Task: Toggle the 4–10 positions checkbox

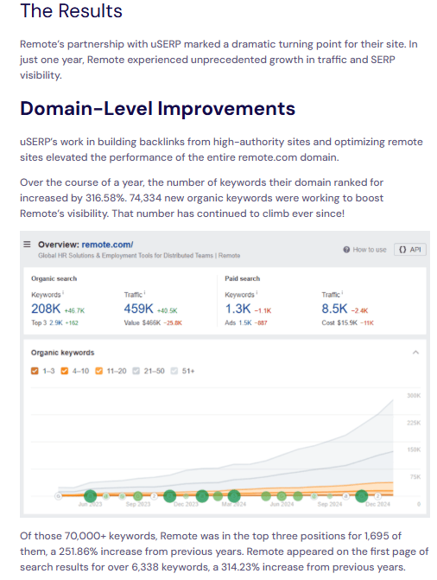Action: pyautogui.click(x=64, y=371)
